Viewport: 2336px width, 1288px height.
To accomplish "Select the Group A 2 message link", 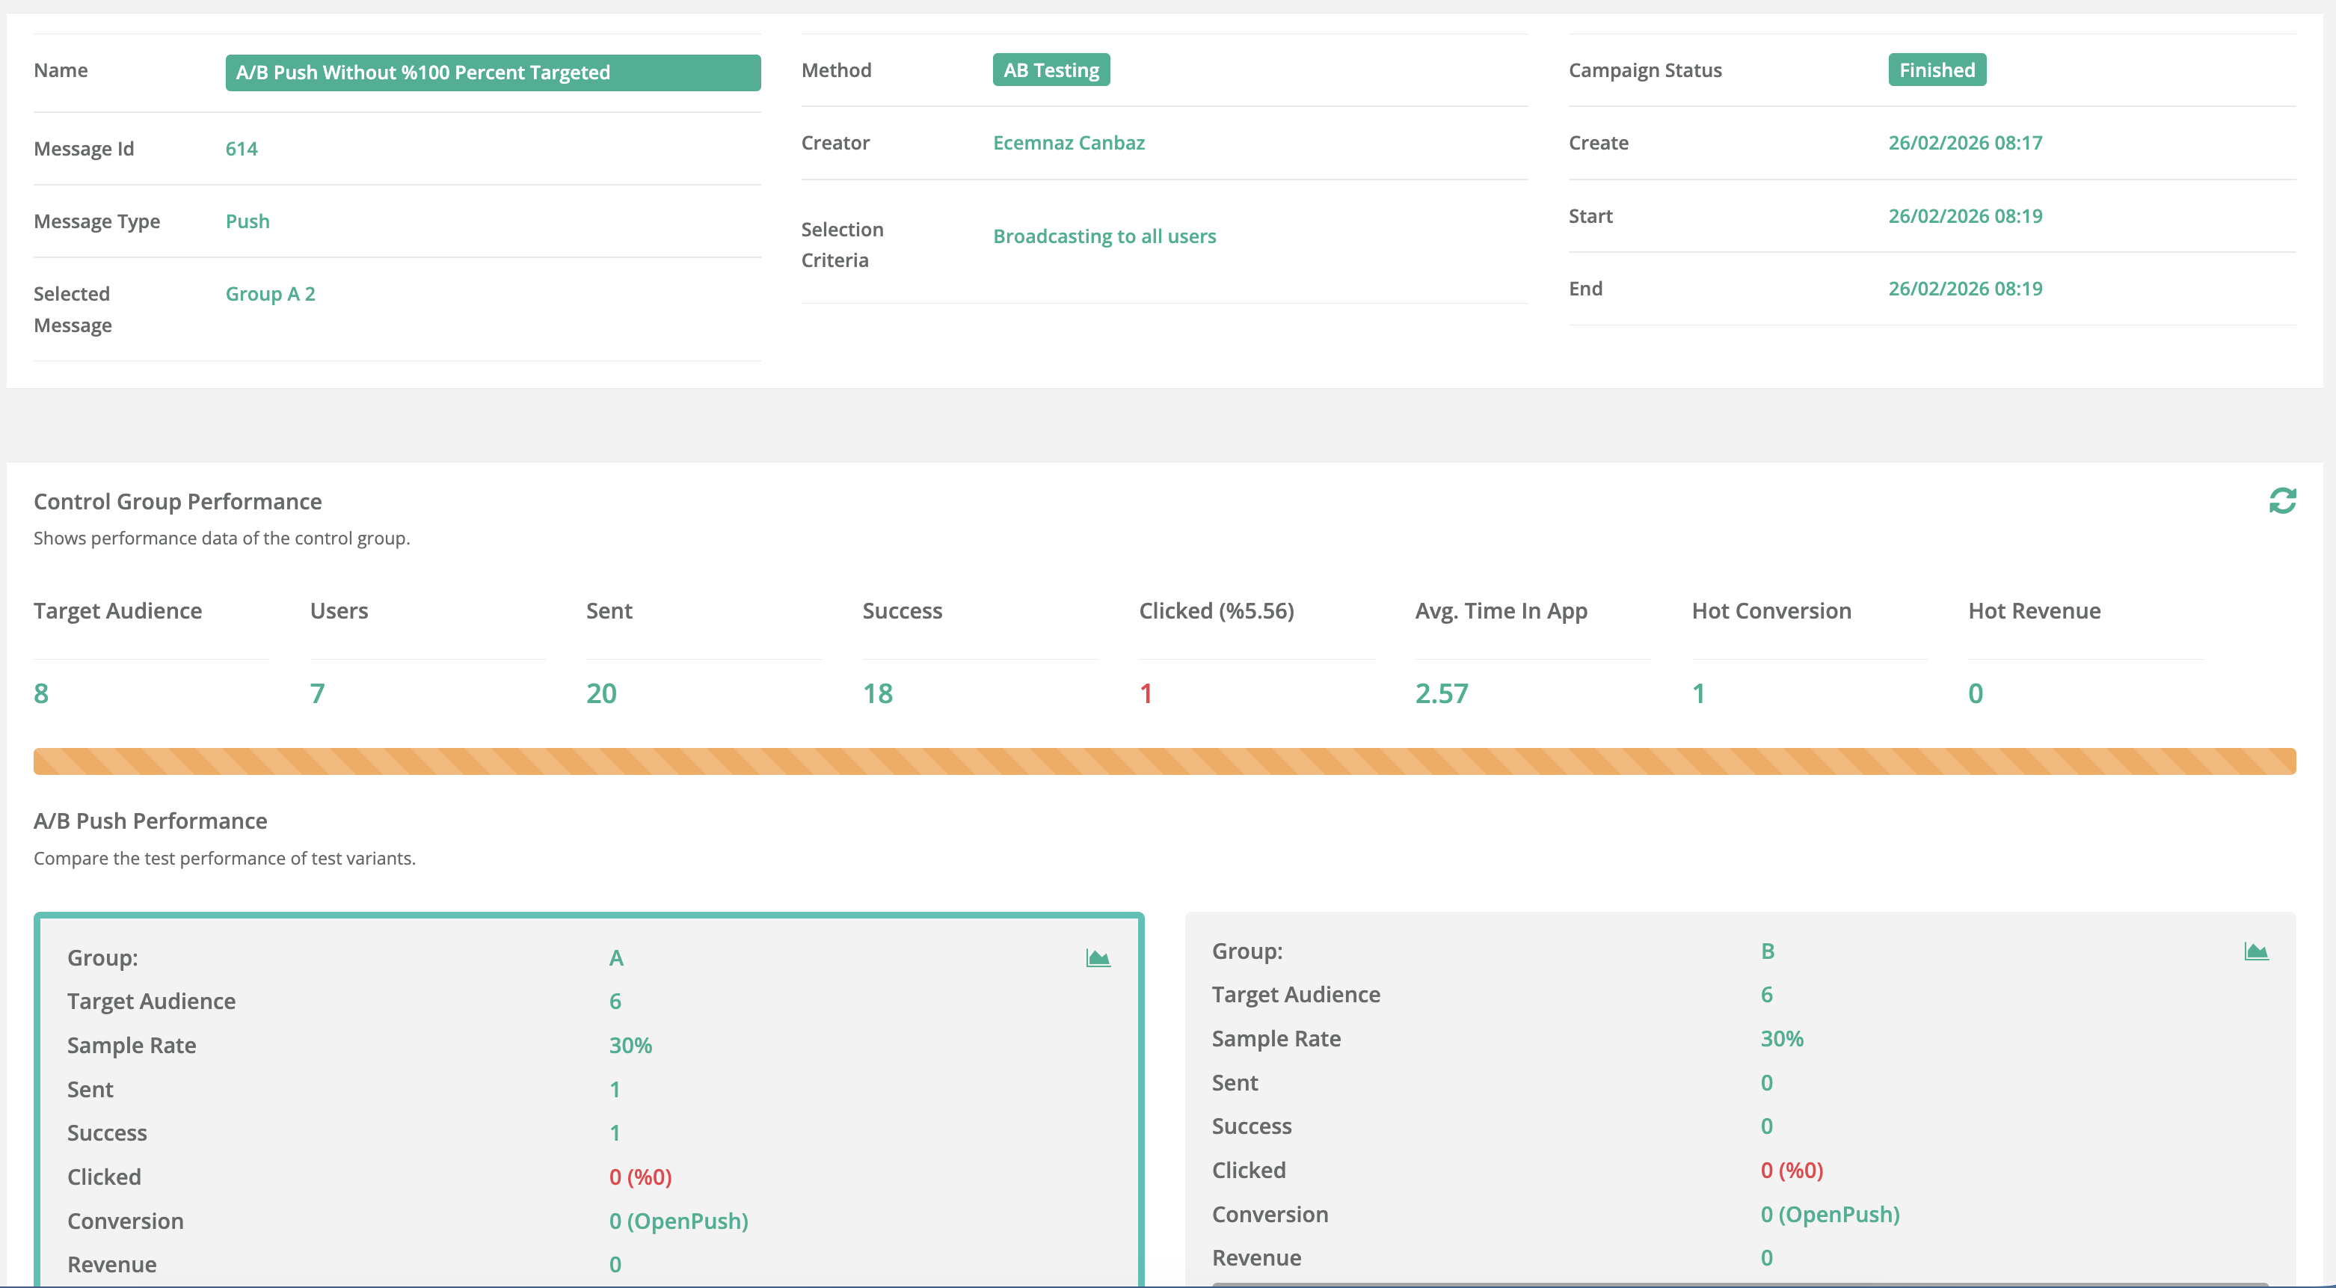I will click(270, 294).
